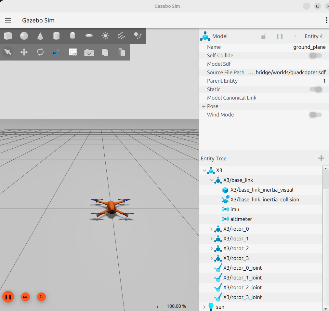Image resolution: width=329 pixels, height=311 pixels.
Task: Add a spot light
Action: point(138,36)
